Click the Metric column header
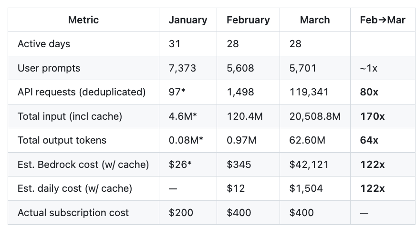The height and width of the screenshot is (229, 416). 83,20
